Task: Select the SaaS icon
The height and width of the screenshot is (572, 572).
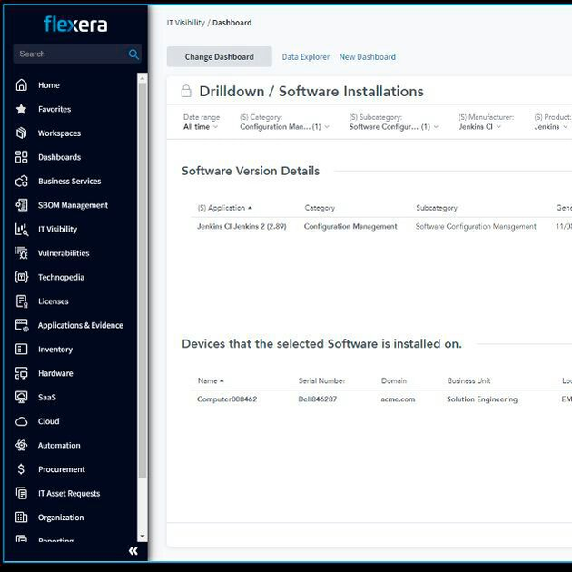Action: (21, 398)
